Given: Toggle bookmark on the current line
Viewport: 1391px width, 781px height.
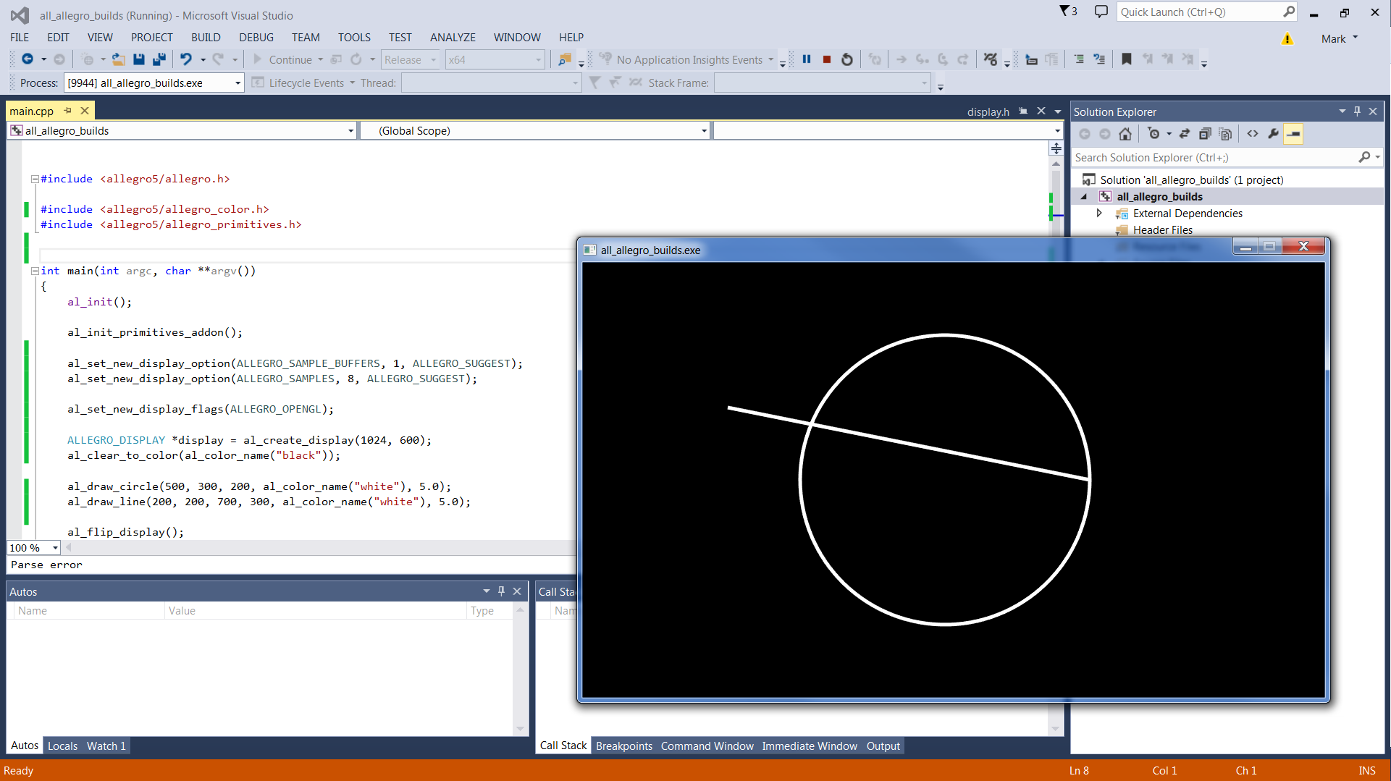Looking at the screenshot, I should pos(1126,59).
